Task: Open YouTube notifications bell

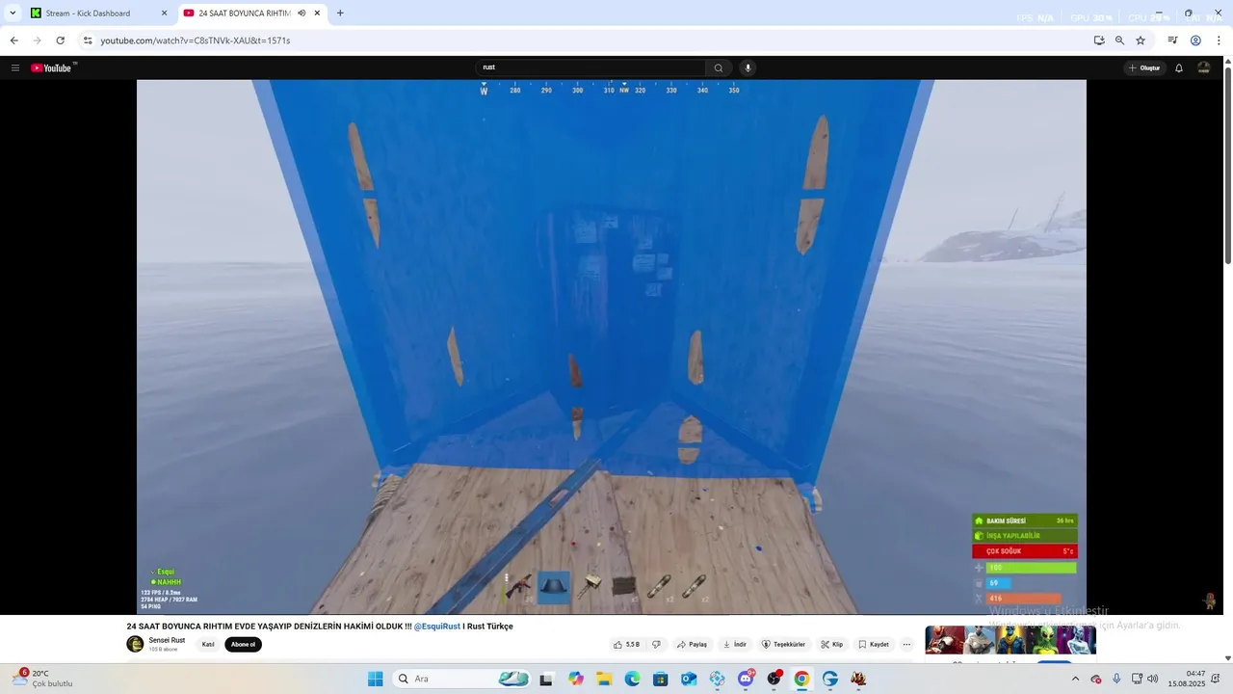Action: [1179, 67]
